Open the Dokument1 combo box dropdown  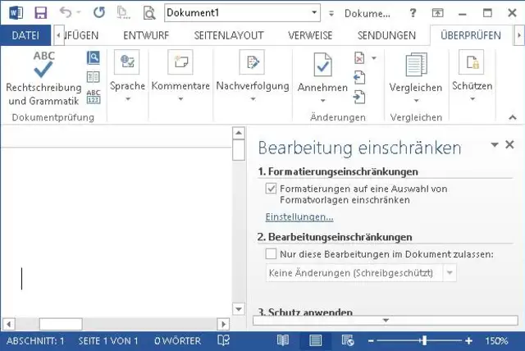(x=314, y=12)
